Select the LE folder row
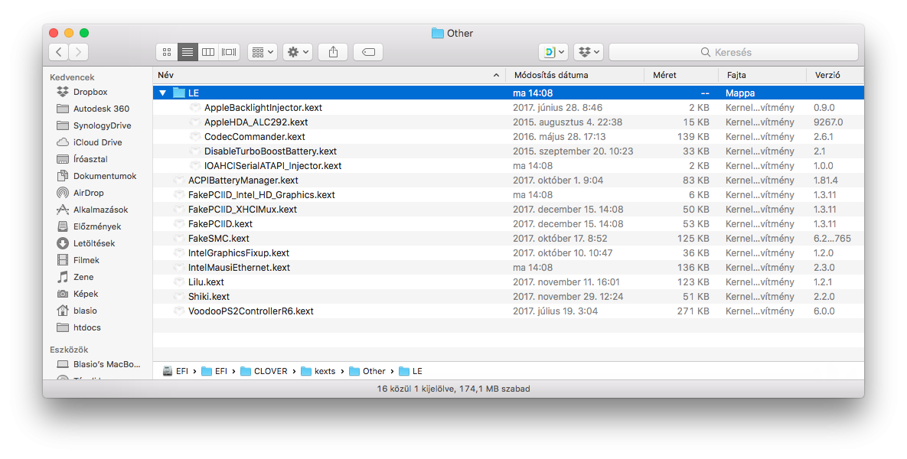Viewport: 907px width, 459px height. tap(508, 93)
